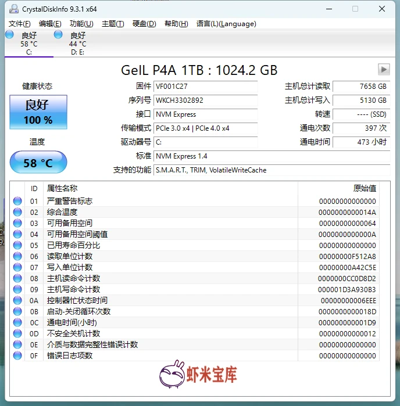Click the blue status dot for attribute 0B

pyautogui.click(x=17, y=311)
